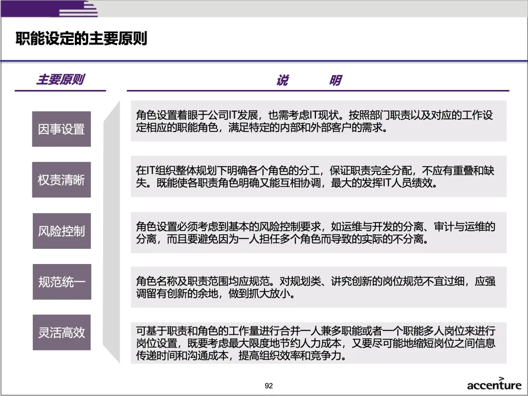Viewport: 528px width, 396px height.
Task: Select the description starting 角色名称及职责范围
Action: coord(319,287)
